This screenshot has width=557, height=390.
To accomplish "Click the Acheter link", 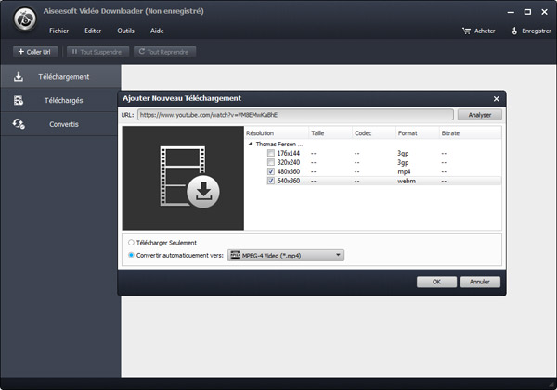I will click(x=485, y=31).
